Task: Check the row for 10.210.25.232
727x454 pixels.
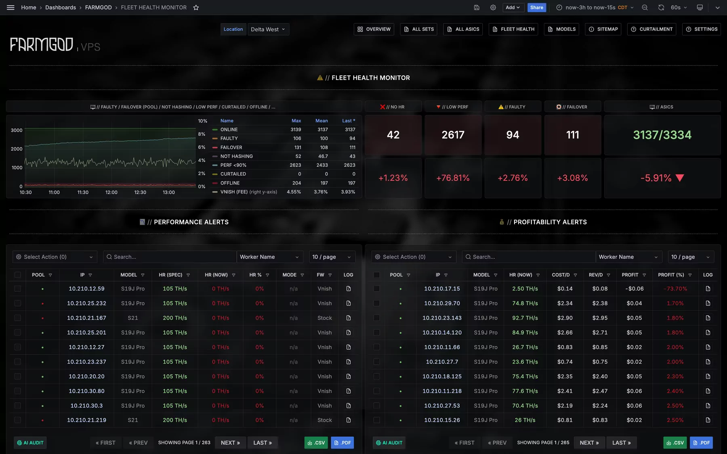Action: coord(17,303)
